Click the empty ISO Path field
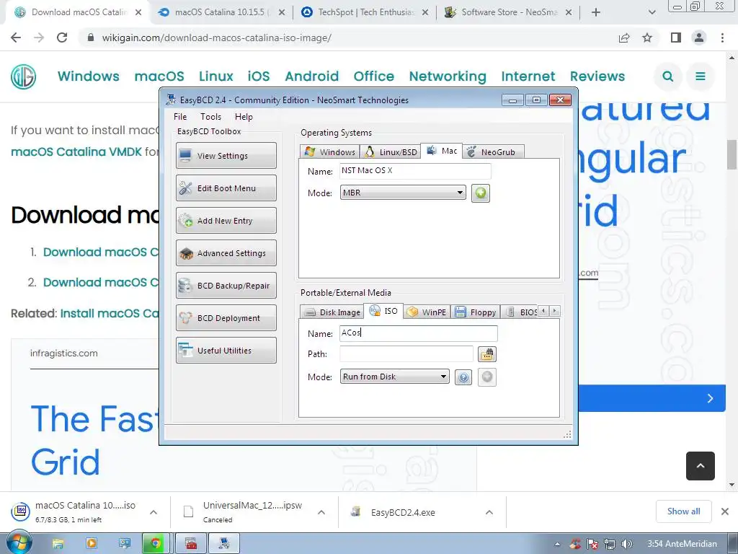This screenshot has height=554, width=738. [406, 353]
